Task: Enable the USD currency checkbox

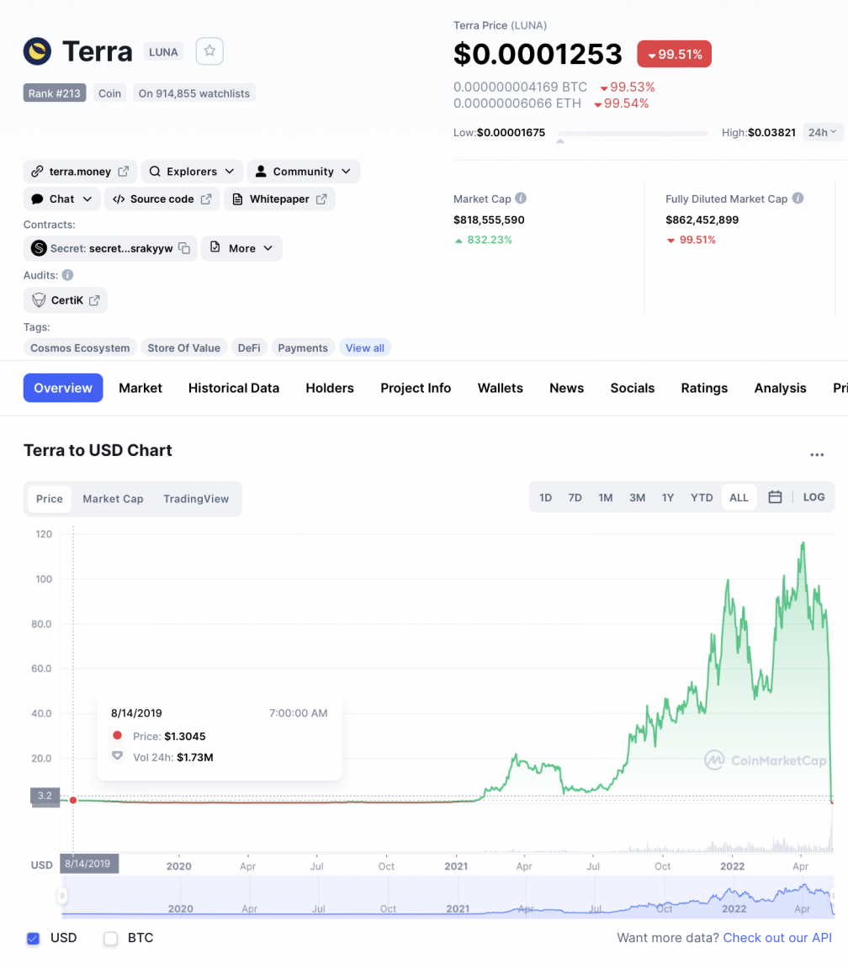Action: (x=34, y=938)
